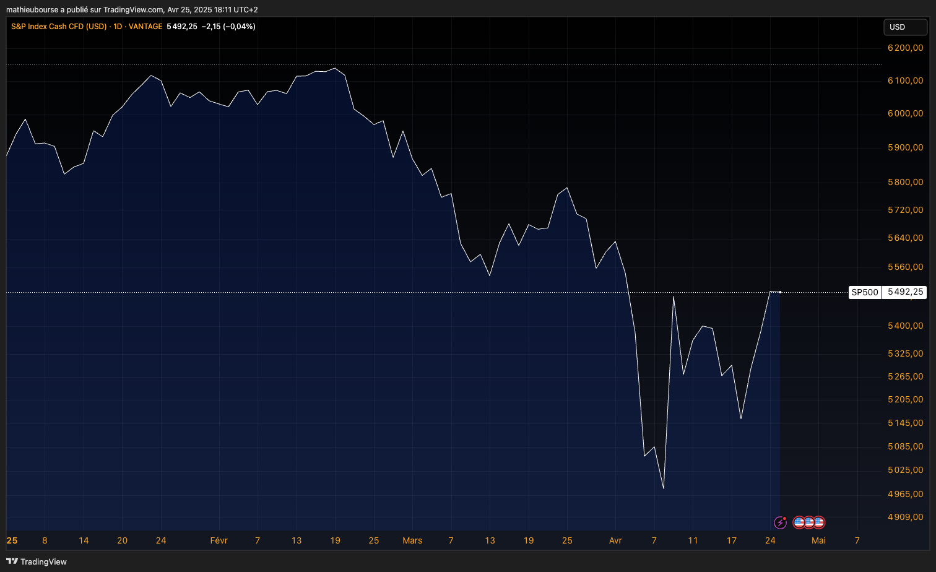Click the leftmost US flag event icon
Viewport: 936px width, 572px height.
tap(799, 522)
